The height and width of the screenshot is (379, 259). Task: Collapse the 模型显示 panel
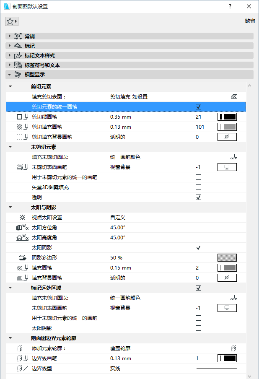tap(9, 75)
